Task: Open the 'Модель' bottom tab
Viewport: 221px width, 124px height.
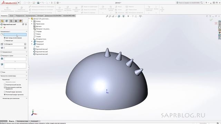Action: [11, 121]
